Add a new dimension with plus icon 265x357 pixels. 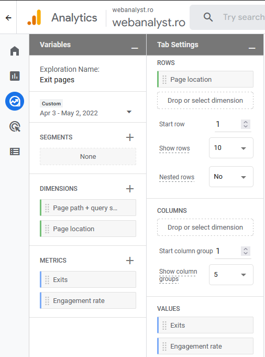coord(130,189)
